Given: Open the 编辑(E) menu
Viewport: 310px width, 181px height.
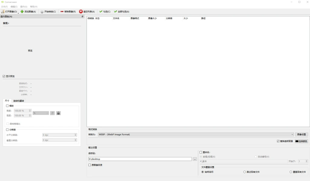Looking at the screenshot, I should click(14, 7).
